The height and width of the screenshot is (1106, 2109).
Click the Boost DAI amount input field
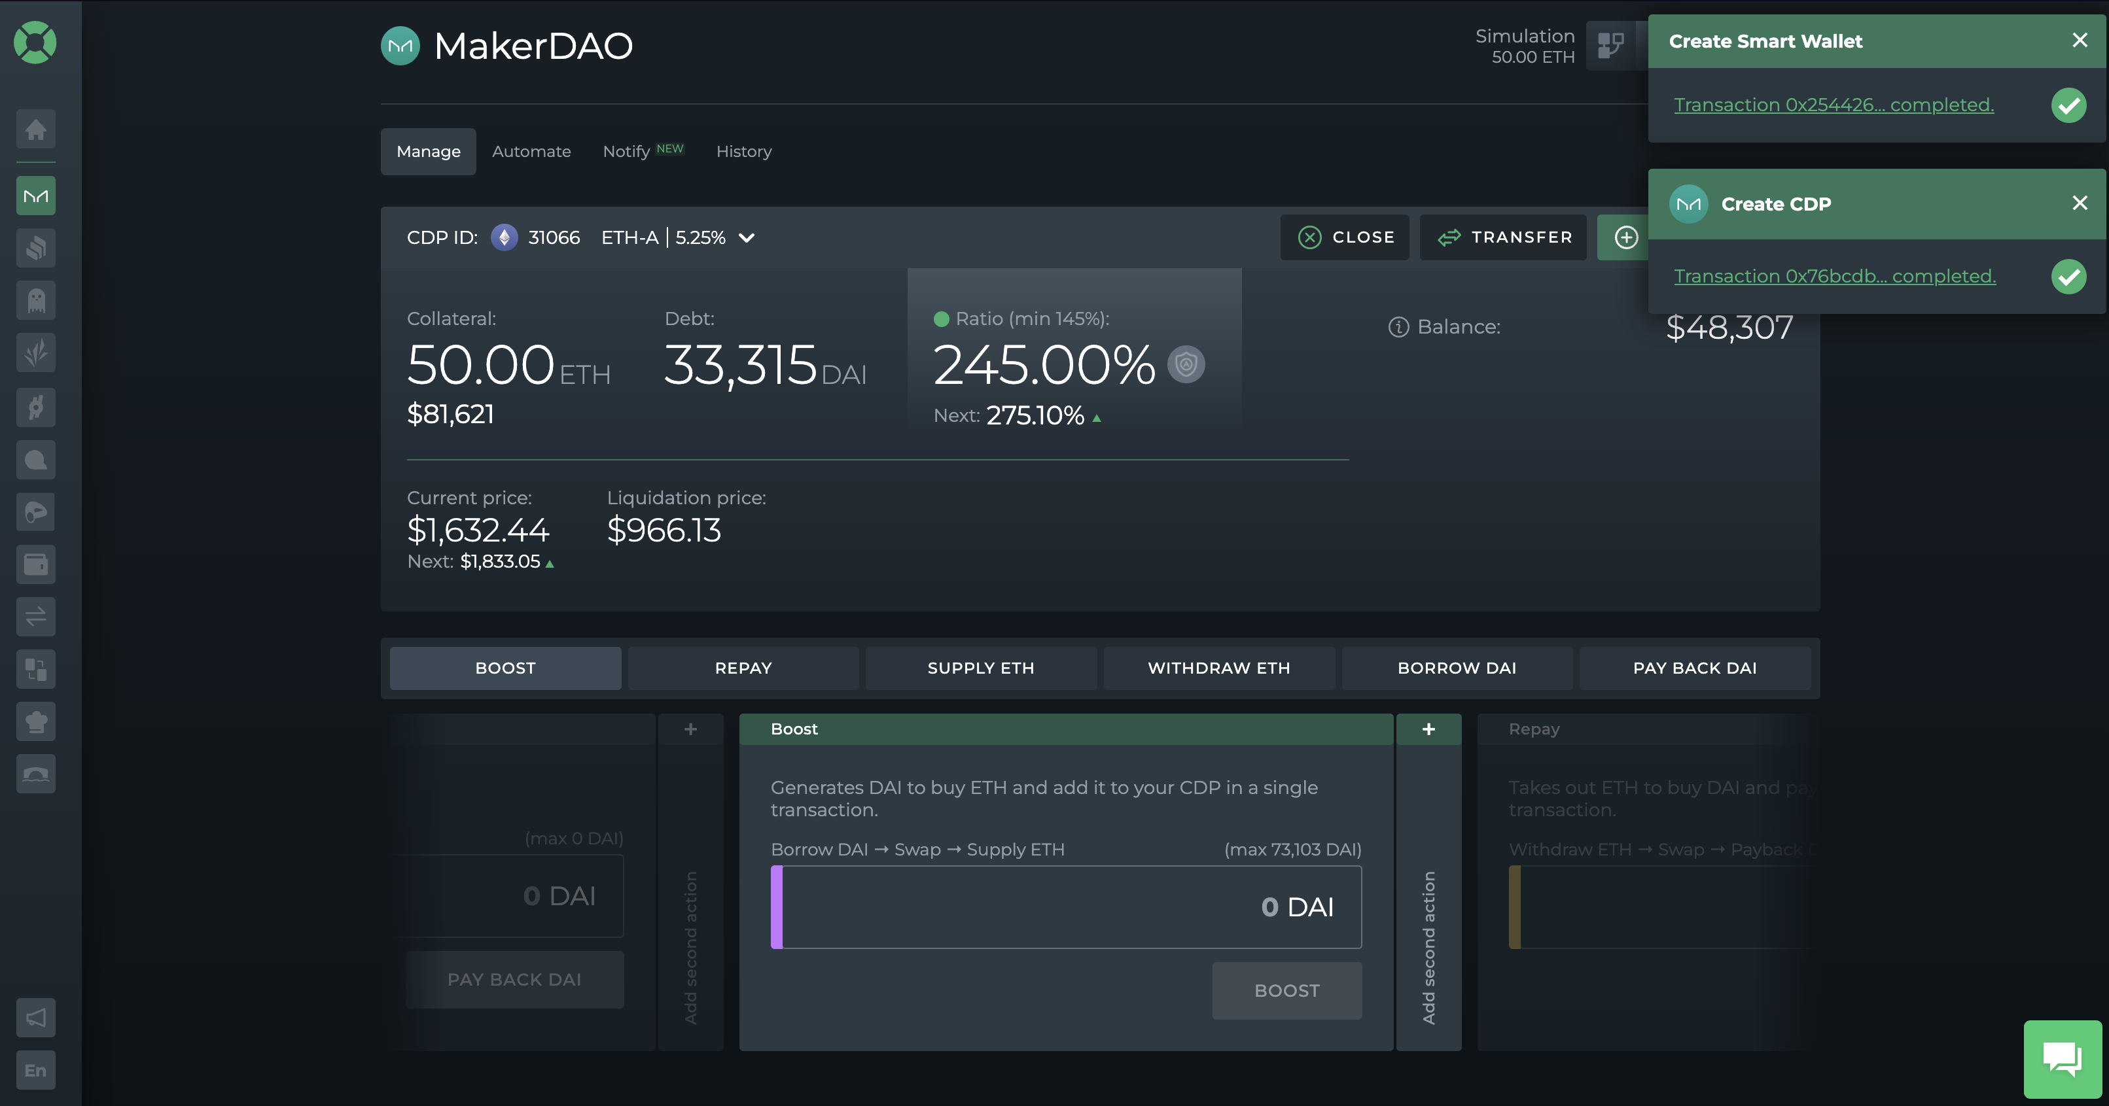(x=1066, y=907)
